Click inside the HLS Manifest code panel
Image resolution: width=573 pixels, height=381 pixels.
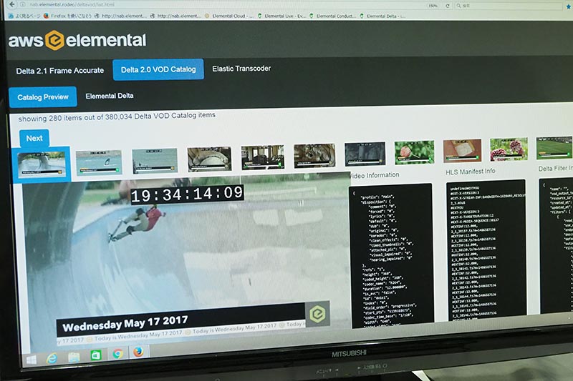point(486,249)
